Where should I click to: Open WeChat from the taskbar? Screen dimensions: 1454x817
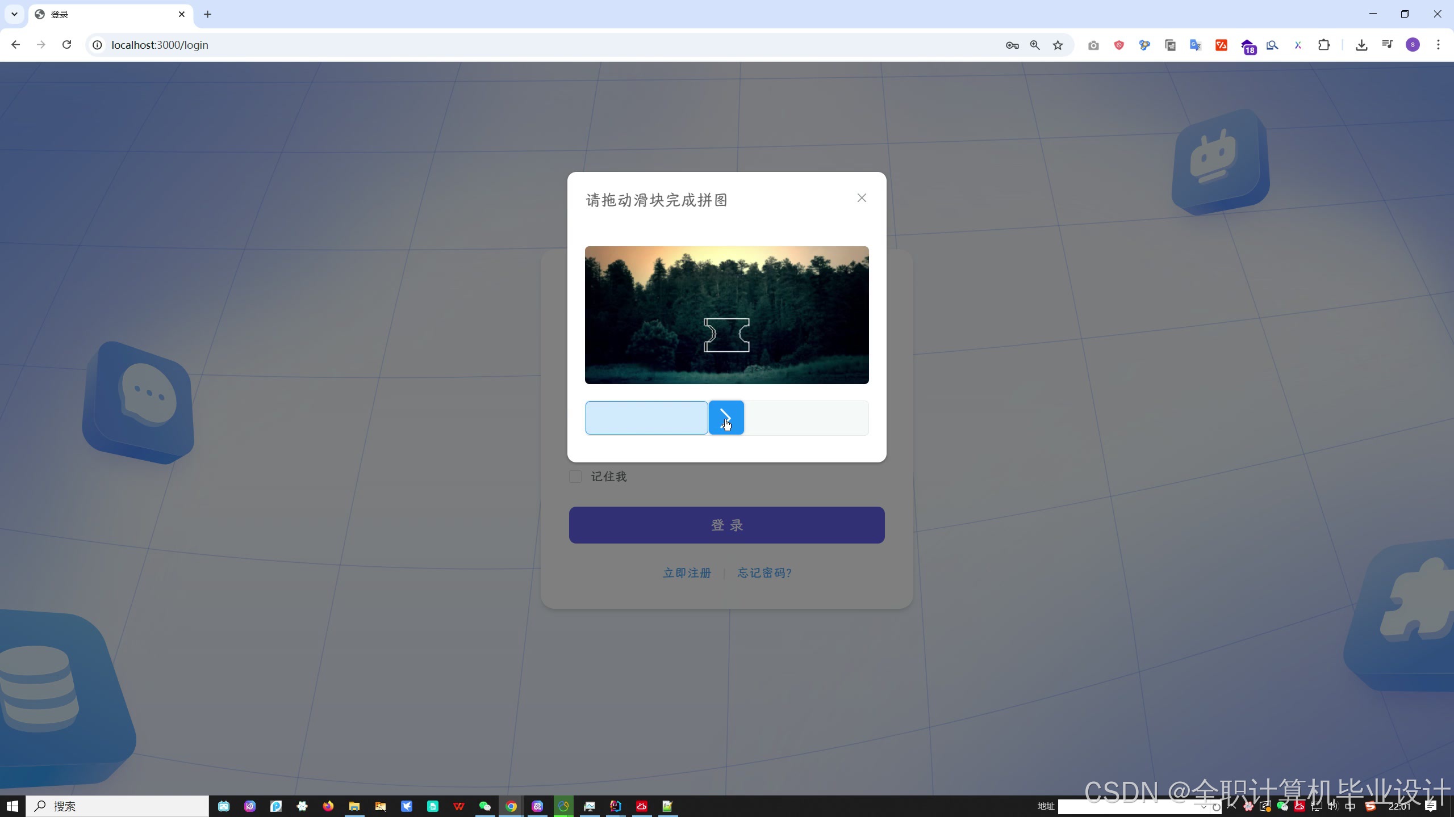(484, 806)
